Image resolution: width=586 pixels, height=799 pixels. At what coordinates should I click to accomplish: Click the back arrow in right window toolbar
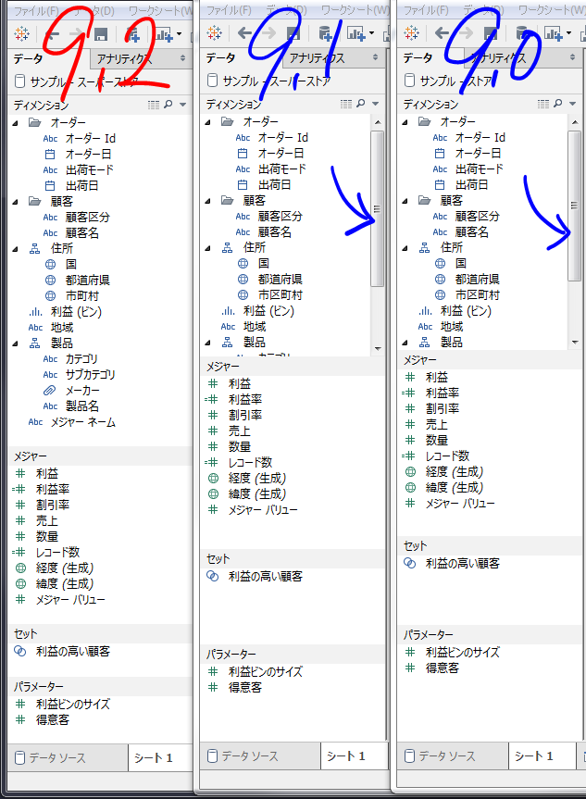click(x=442, y=33)
